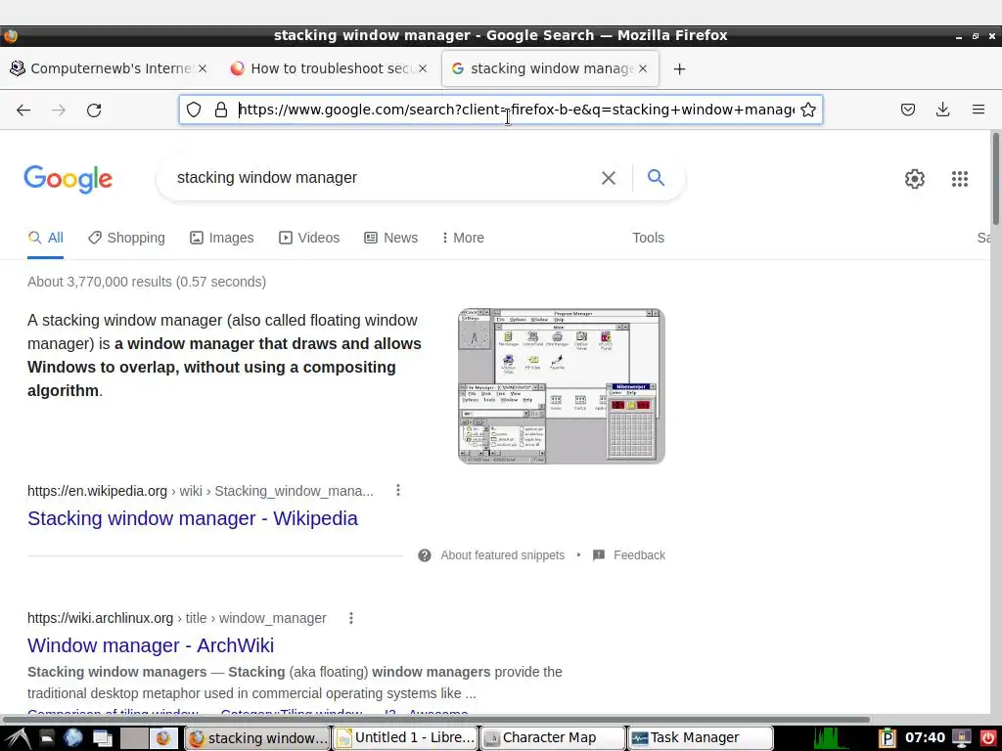The height and width of the screenshot is (751, 1002).
Task: Click the globe web browser launcher in taskbar
Action: tap(72, 738)
